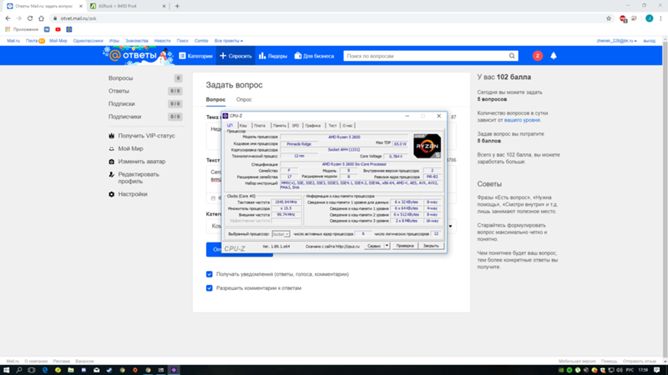668x375 pixels.
Task: Open Приложения bookmarks apps icon
Action: click(x=8, y=29)
